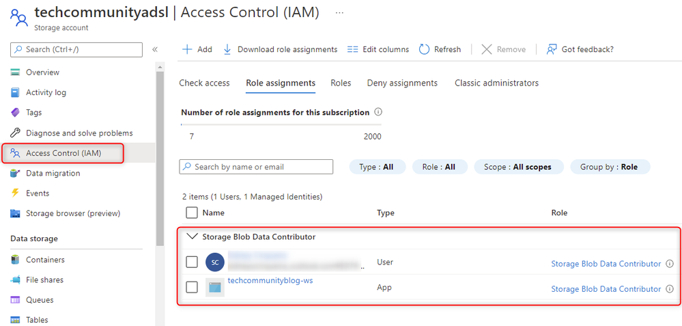Click info icon on App role row
The height and width of the screenshot is (326, 682).
[670, 289]
